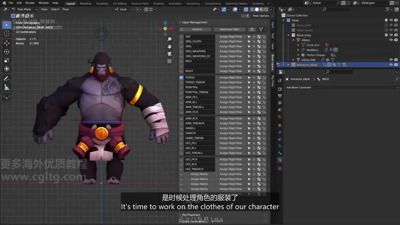Switch orthographic/perspective grid icon
400x225 pixels.
pyautogui.click(x=169, y=61)
